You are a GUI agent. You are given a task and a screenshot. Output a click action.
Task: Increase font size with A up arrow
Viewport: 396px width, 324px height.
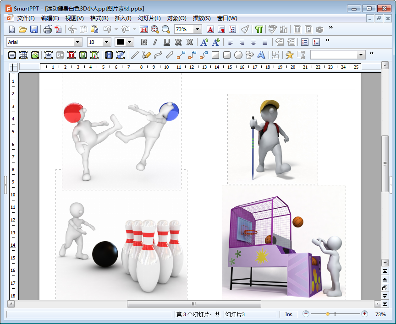tap(204, 42)
